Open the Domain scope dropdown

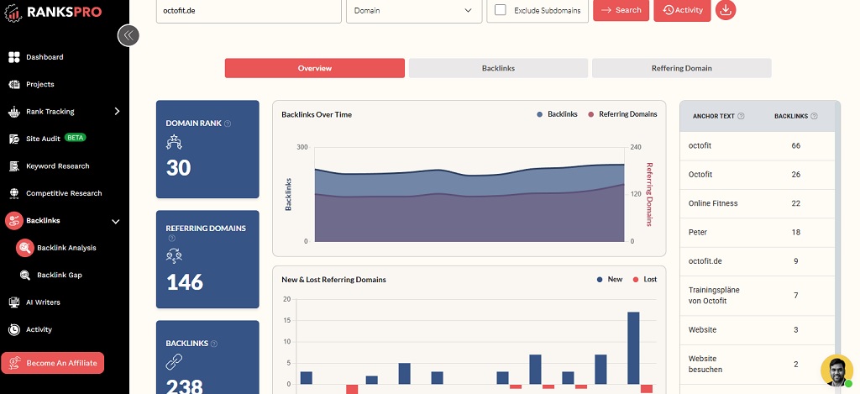(x=413, y=10)
